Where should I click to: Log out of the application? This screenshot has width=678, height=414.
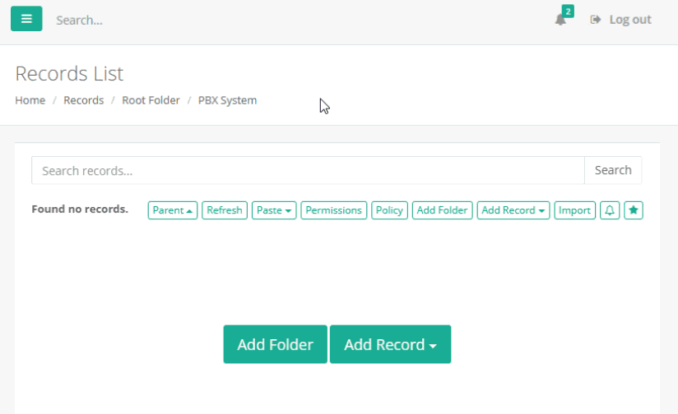[x=621, y=20]
